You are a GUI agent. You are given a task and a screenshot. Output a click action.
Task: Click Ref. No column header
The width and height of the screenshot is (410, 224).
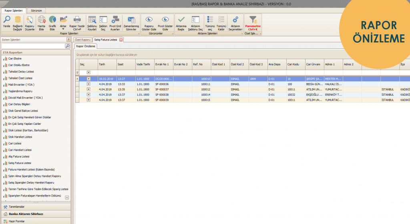[x=201, y=64]
